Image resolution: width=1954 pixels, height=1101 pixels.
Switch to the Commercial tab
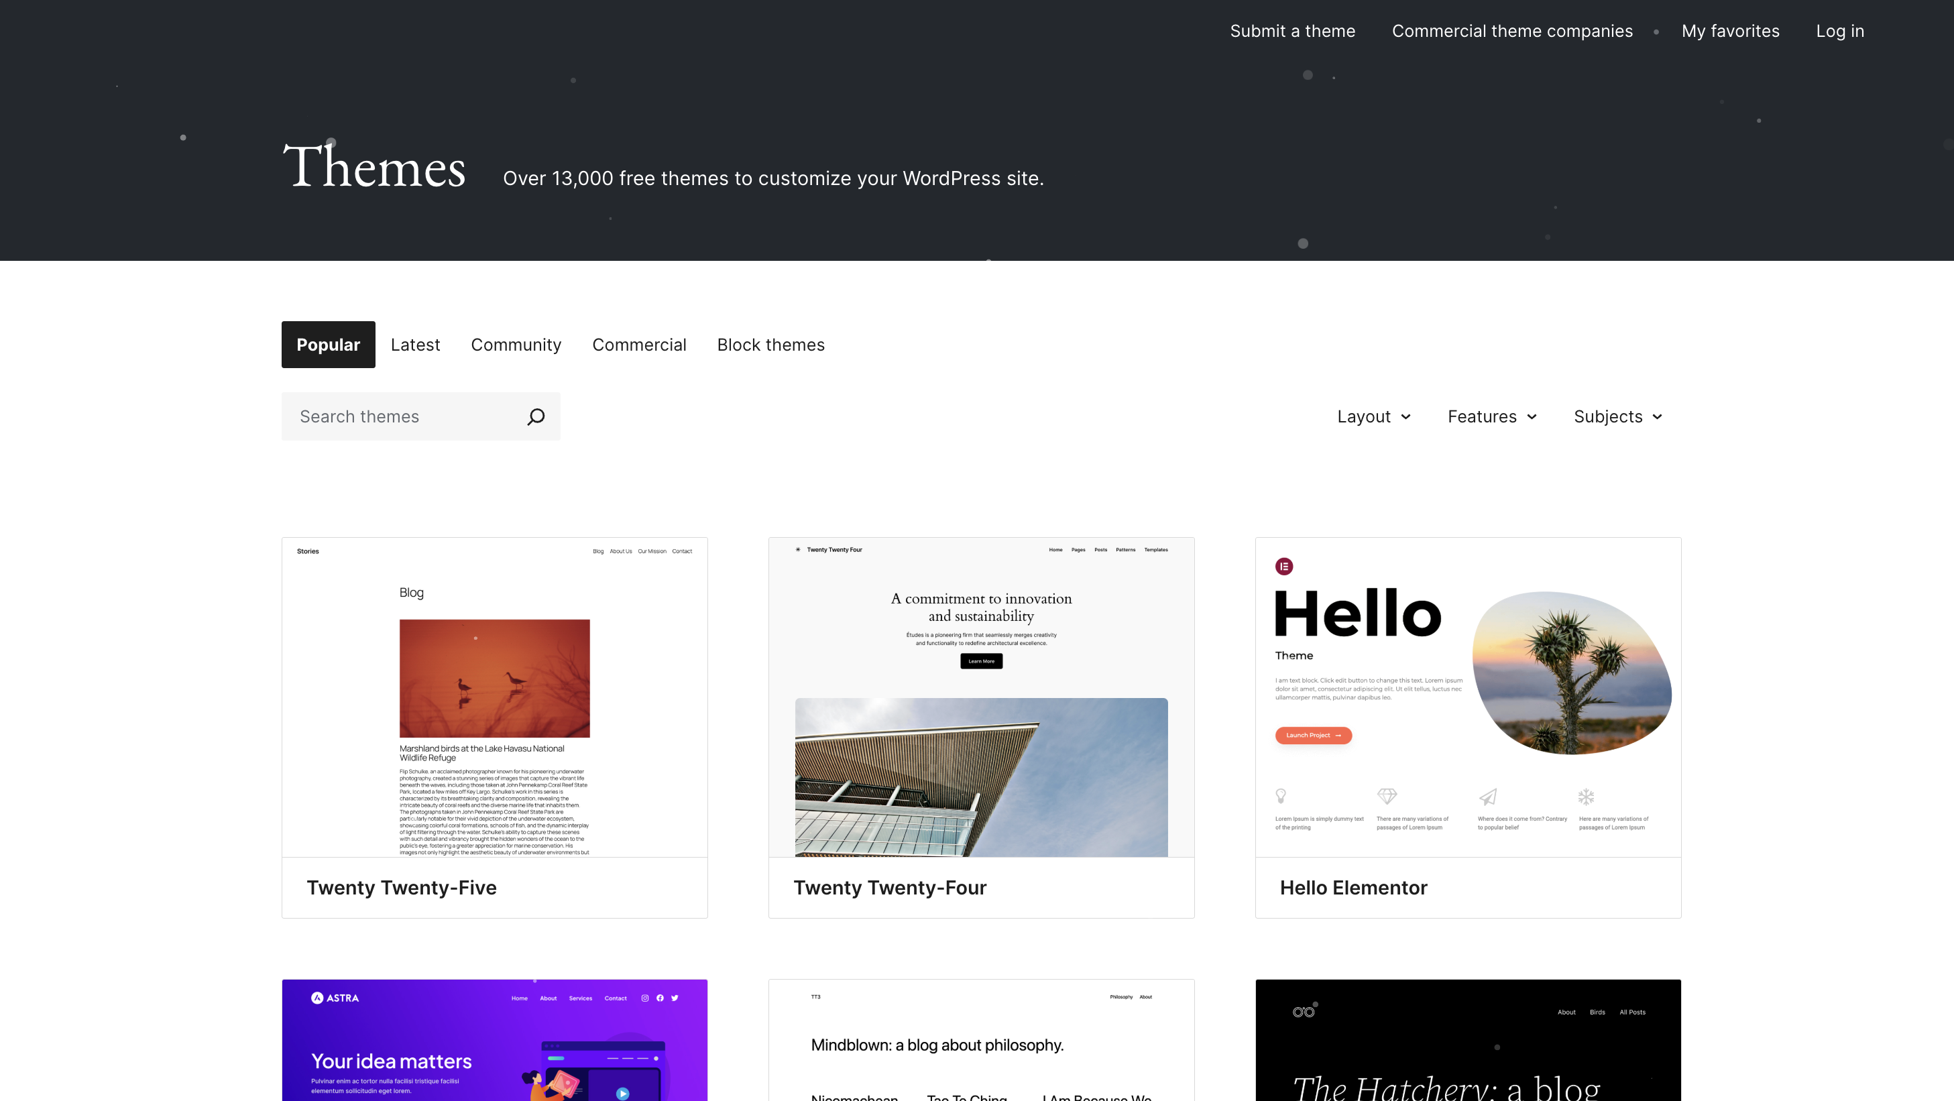coord(638,344)
